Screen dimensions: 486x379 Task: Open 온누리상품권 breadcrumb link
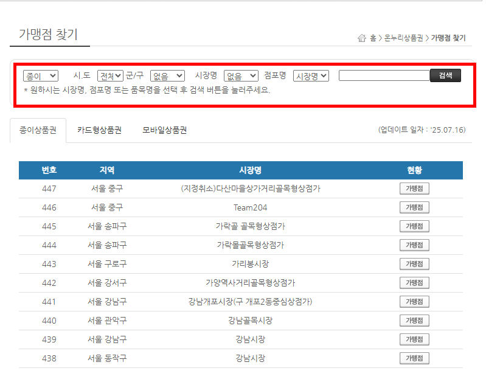(x=403, y=38)
